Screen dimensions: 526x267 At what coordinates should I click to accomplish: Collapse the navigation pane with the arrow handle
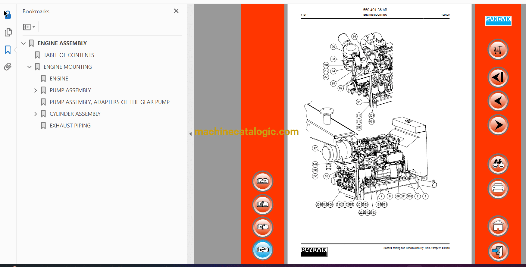(190, 133)
